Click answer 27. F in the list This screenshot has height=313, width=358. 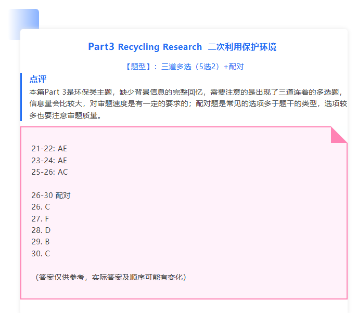tap(41, 219)
